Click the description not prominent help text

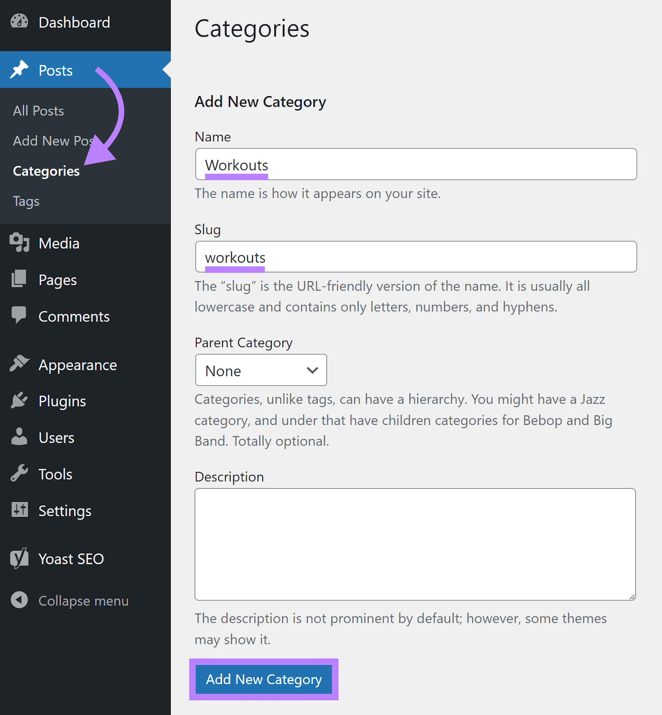click(401, 629)
